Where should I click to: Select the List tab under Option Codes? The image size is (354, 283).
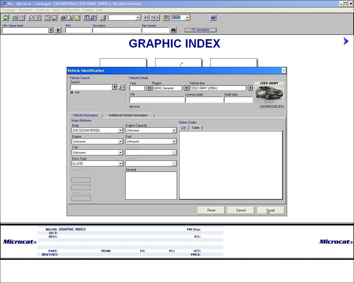pyautogui.click(x=183, y=128)
